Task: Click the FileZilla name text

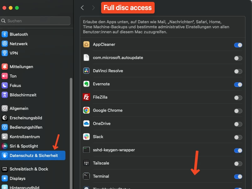Action: (100, 97)
